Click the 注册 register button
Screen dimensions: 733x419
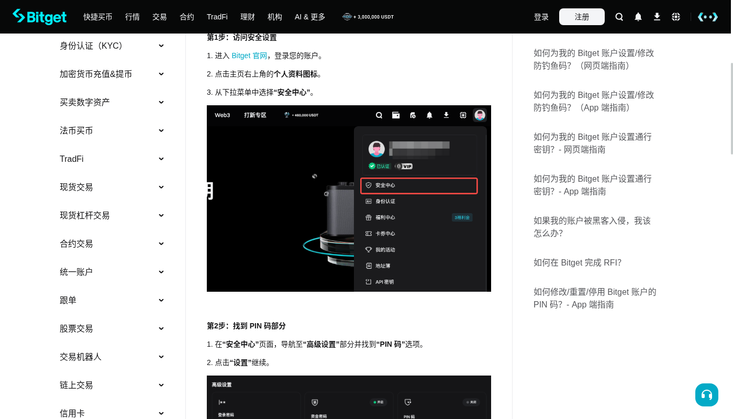coord(582,17)
